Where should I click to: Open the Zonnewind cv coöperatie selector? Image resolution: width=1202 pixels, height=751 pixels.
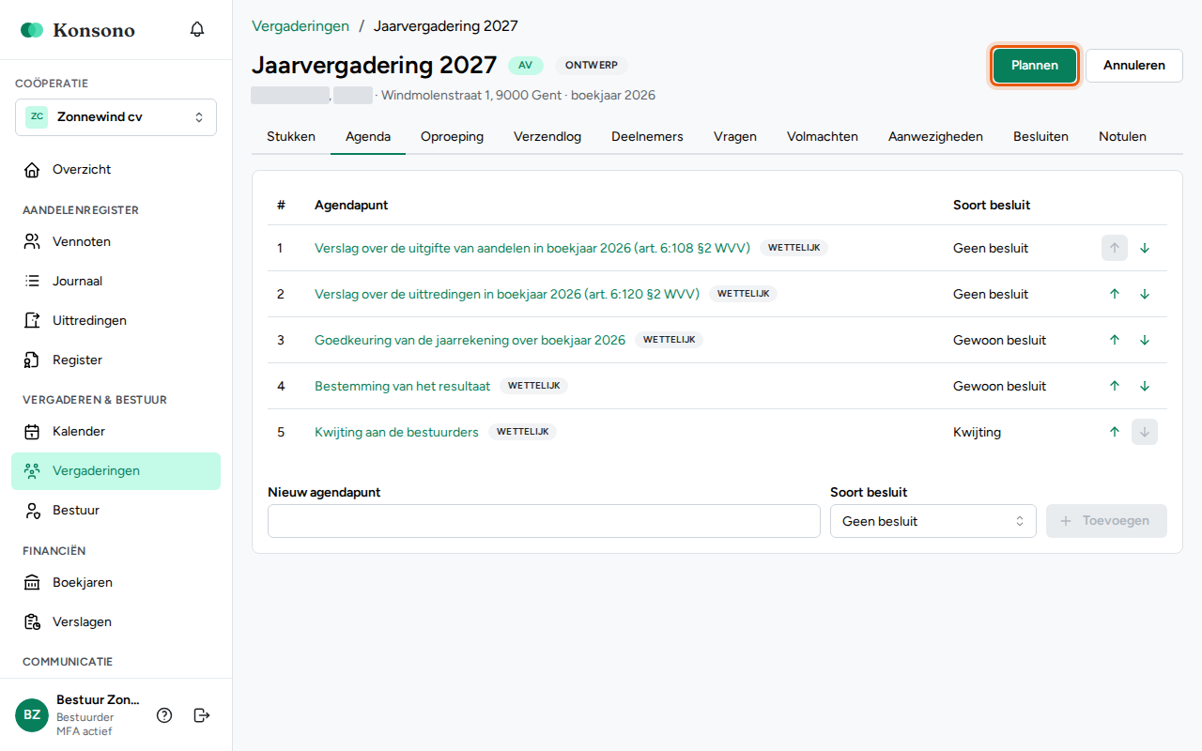116,117
